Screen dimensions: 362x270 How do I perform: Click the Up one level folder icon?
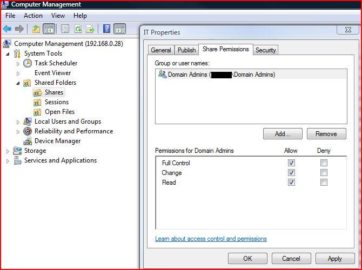[36, 29]
